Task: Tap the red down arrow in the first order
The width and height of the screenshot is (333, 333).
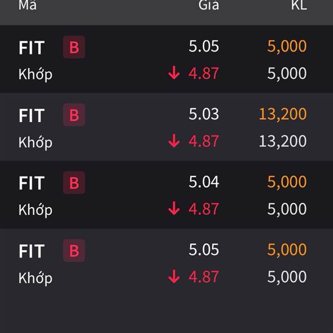Action: click(x=174, y=73)
